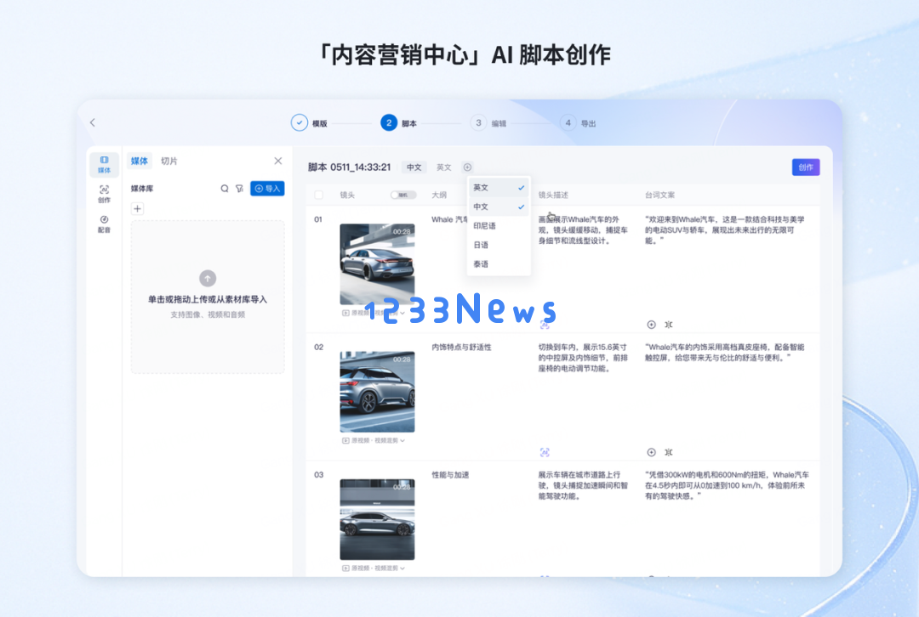Click upload arrow in drop area
Screen dimensions: 919x617
pos(208,278)
